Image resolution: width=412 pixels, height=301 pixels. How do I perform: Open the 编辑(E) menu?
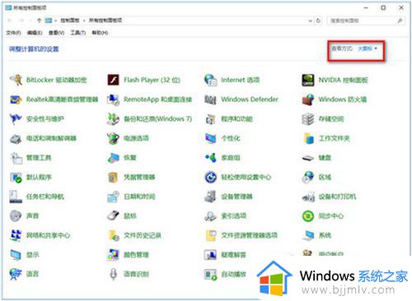(x=35, y=33)
